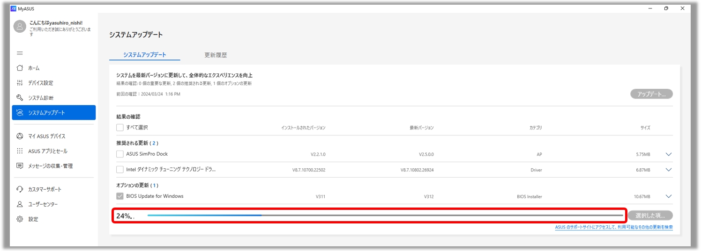Open マイ ASUS デバイス sidebar item
The width and height of the screenshot is (701, 251).
[54, 136]
